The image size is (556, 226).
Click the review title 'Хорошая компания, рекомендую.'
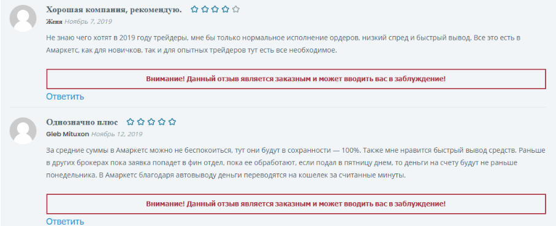tap(114, 10)
